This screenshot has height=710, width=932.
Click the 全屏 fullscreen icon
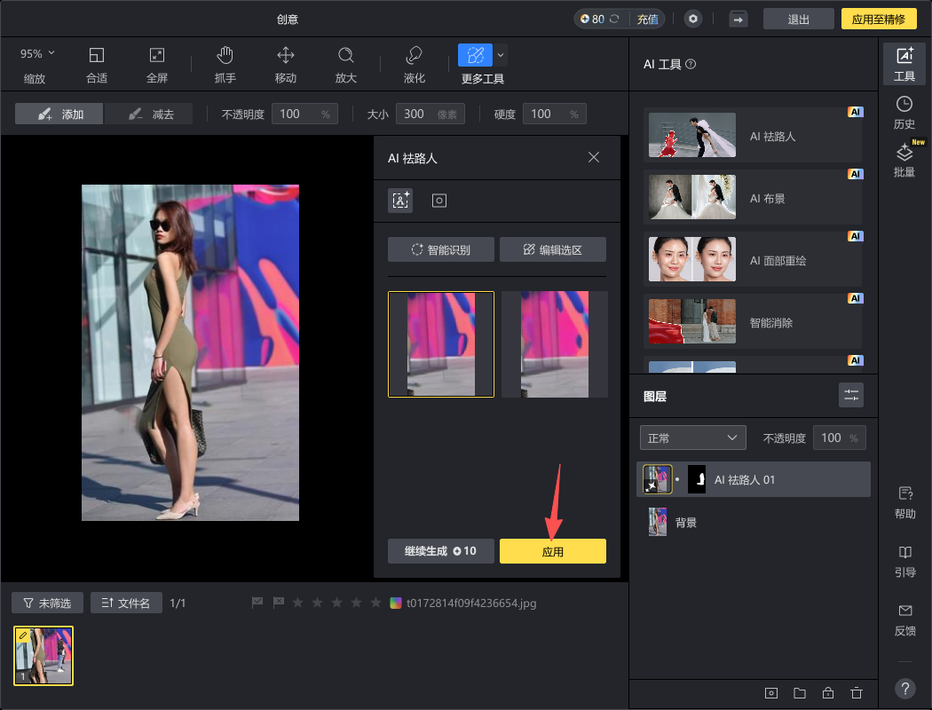click(x=157, y=64)
